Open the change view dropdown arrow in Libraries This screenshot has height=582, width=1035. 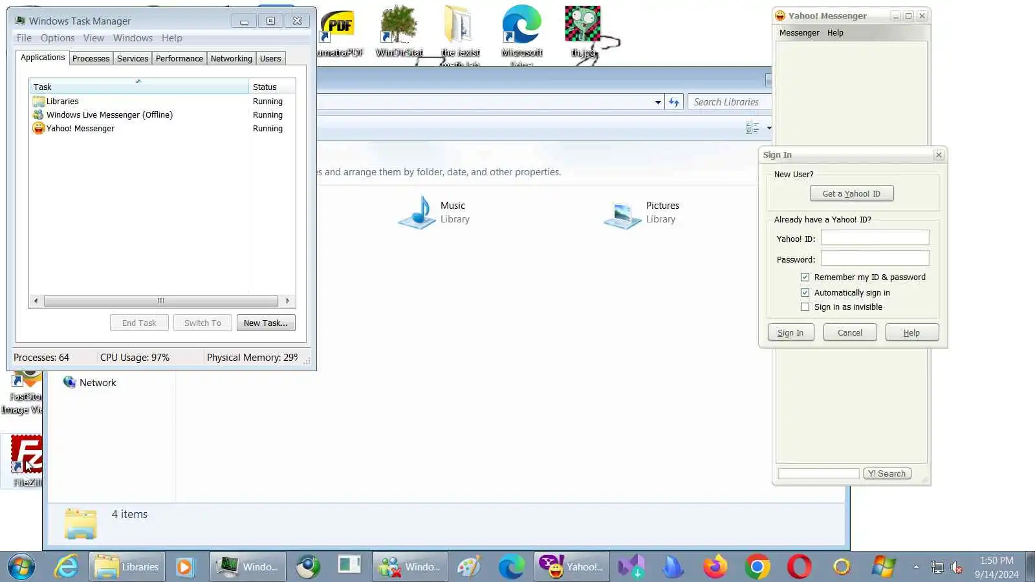click(x=769, y=128)
